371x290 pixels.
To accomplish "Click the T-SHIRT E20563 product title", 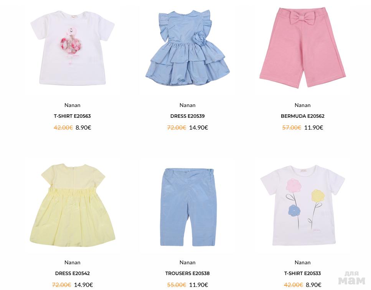I will (x=73, y=116).
